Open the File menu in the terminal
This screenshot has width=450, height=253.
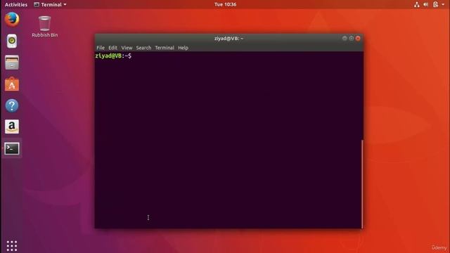click(x=101, y=48)
